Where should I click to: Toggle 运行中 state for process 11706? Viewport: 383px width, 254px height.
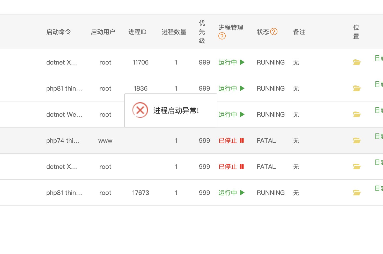pos(231,62)
